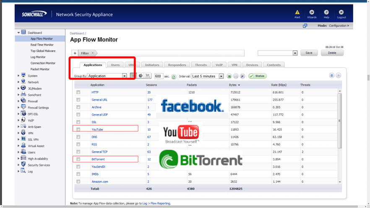This screenshot has height=208, width=370.
Task: Open the Mode Configuration switcher
Action: [339, 26]
